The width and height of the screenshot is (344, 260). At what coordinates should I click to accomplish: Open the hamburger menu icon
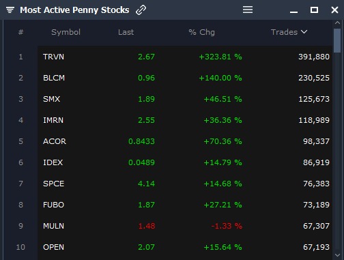coord(248,10)
